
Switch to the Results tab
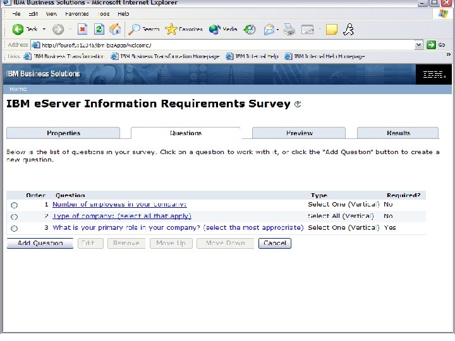(x=398, y=133)
